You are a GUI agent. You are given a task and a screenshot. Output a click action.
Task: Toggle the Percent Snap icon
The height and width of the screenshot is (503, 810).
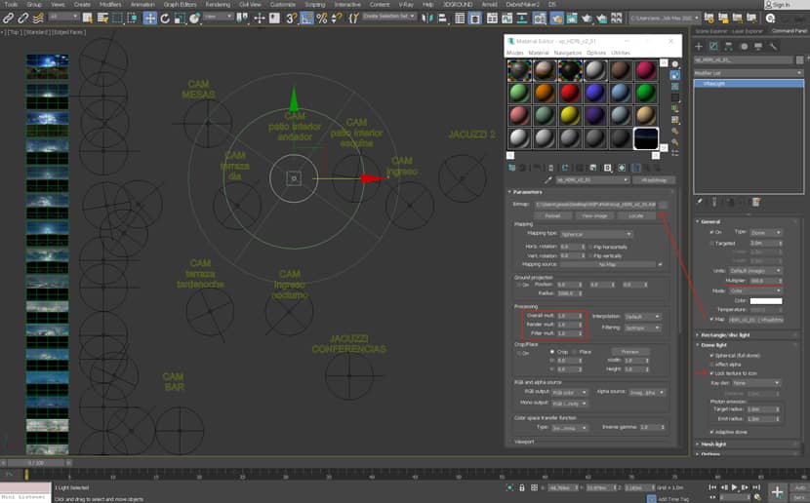pyautogui.click(x=321, y=19)
